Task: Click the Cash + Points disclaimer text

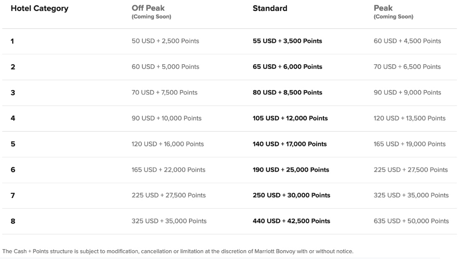Action: (x=178, y=251)
